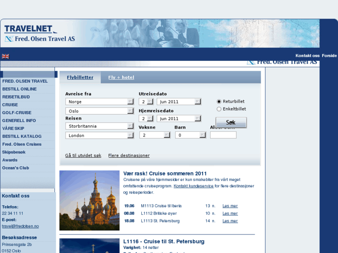Viewport: 338px width, 253px height.
Task: Switch to the Fly + hotel tab
Action: point(121,78)
